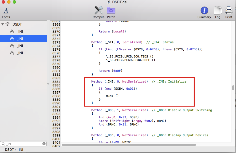
Task: Select the third _INI sidebar item
Action: (20, 46)
